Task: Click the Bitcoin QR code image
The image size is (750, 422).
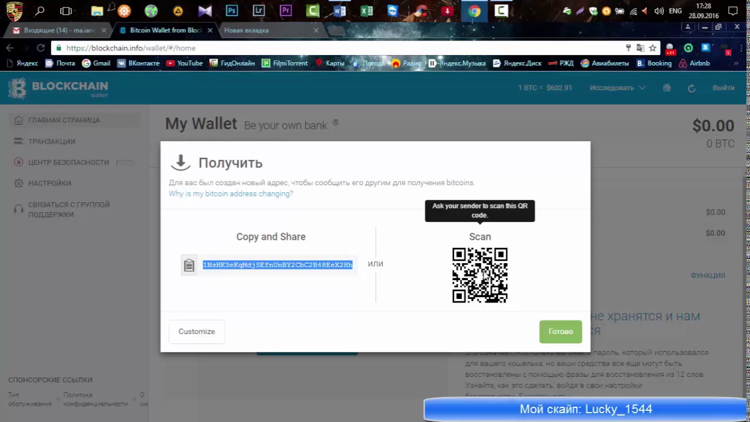Action: click(x=480, y=275)
